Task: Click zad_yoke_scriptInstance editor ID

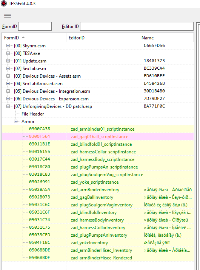Action: point(95,183)
